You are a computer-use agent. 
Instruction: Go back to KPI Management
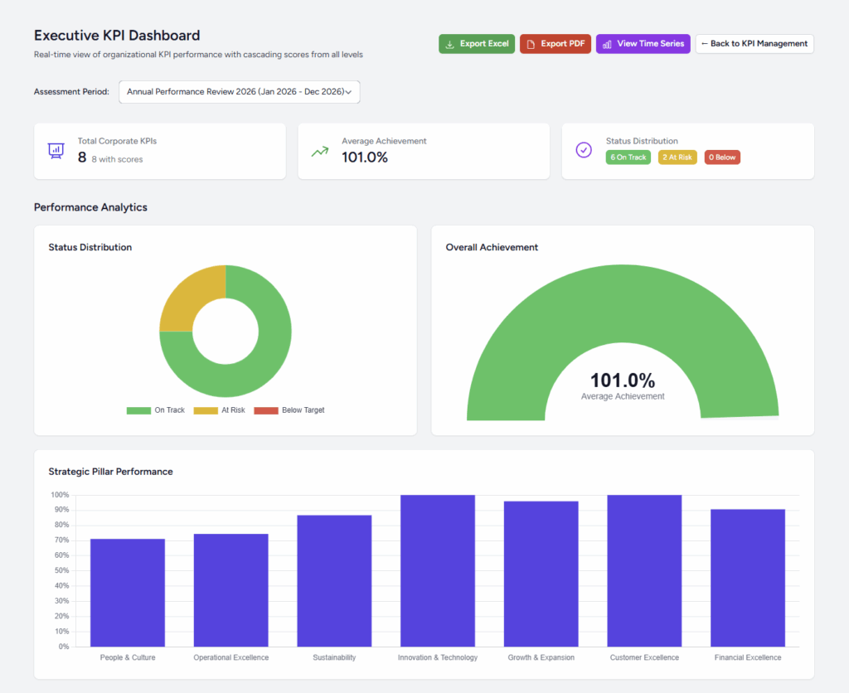(x=754, y=44)
